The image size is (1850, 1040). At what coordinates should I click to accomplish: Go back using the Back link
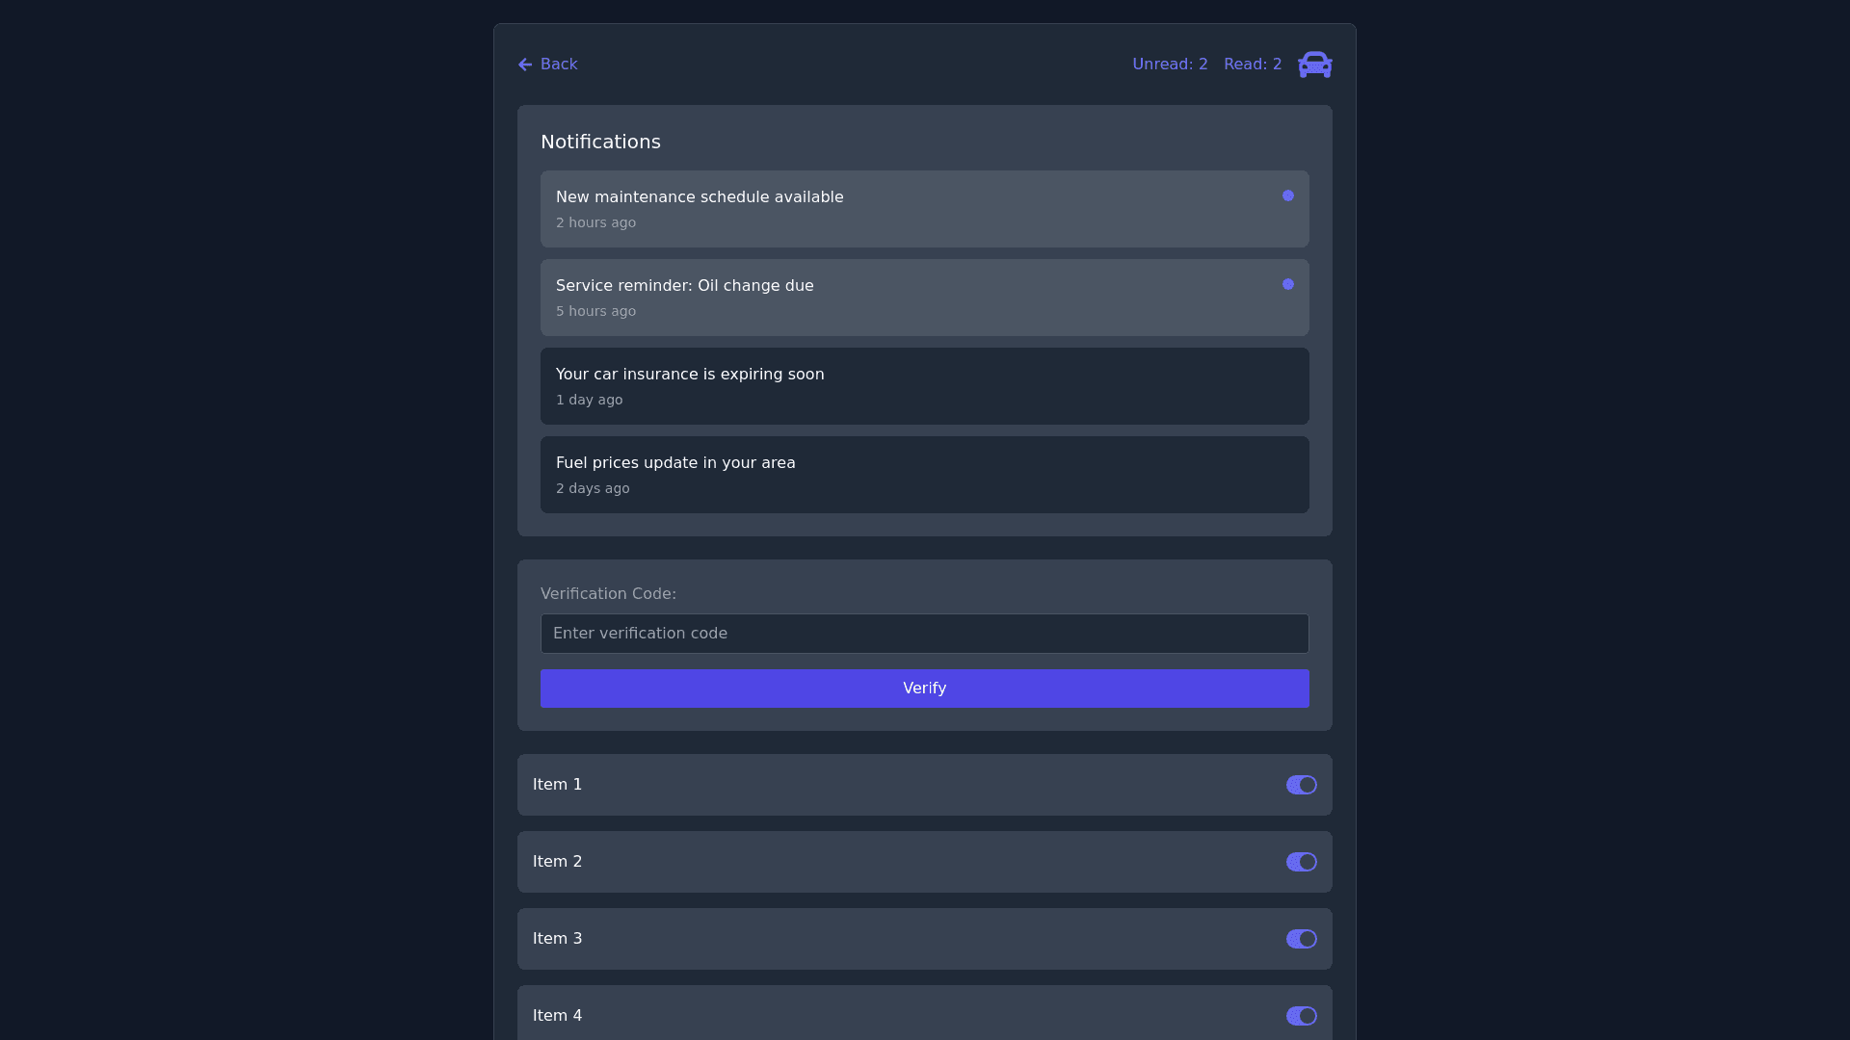[558, 65]
